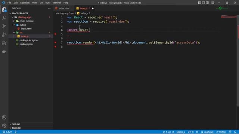Click the feedback icon in status bar
The image size is (239, 134).
coord(230,132)
